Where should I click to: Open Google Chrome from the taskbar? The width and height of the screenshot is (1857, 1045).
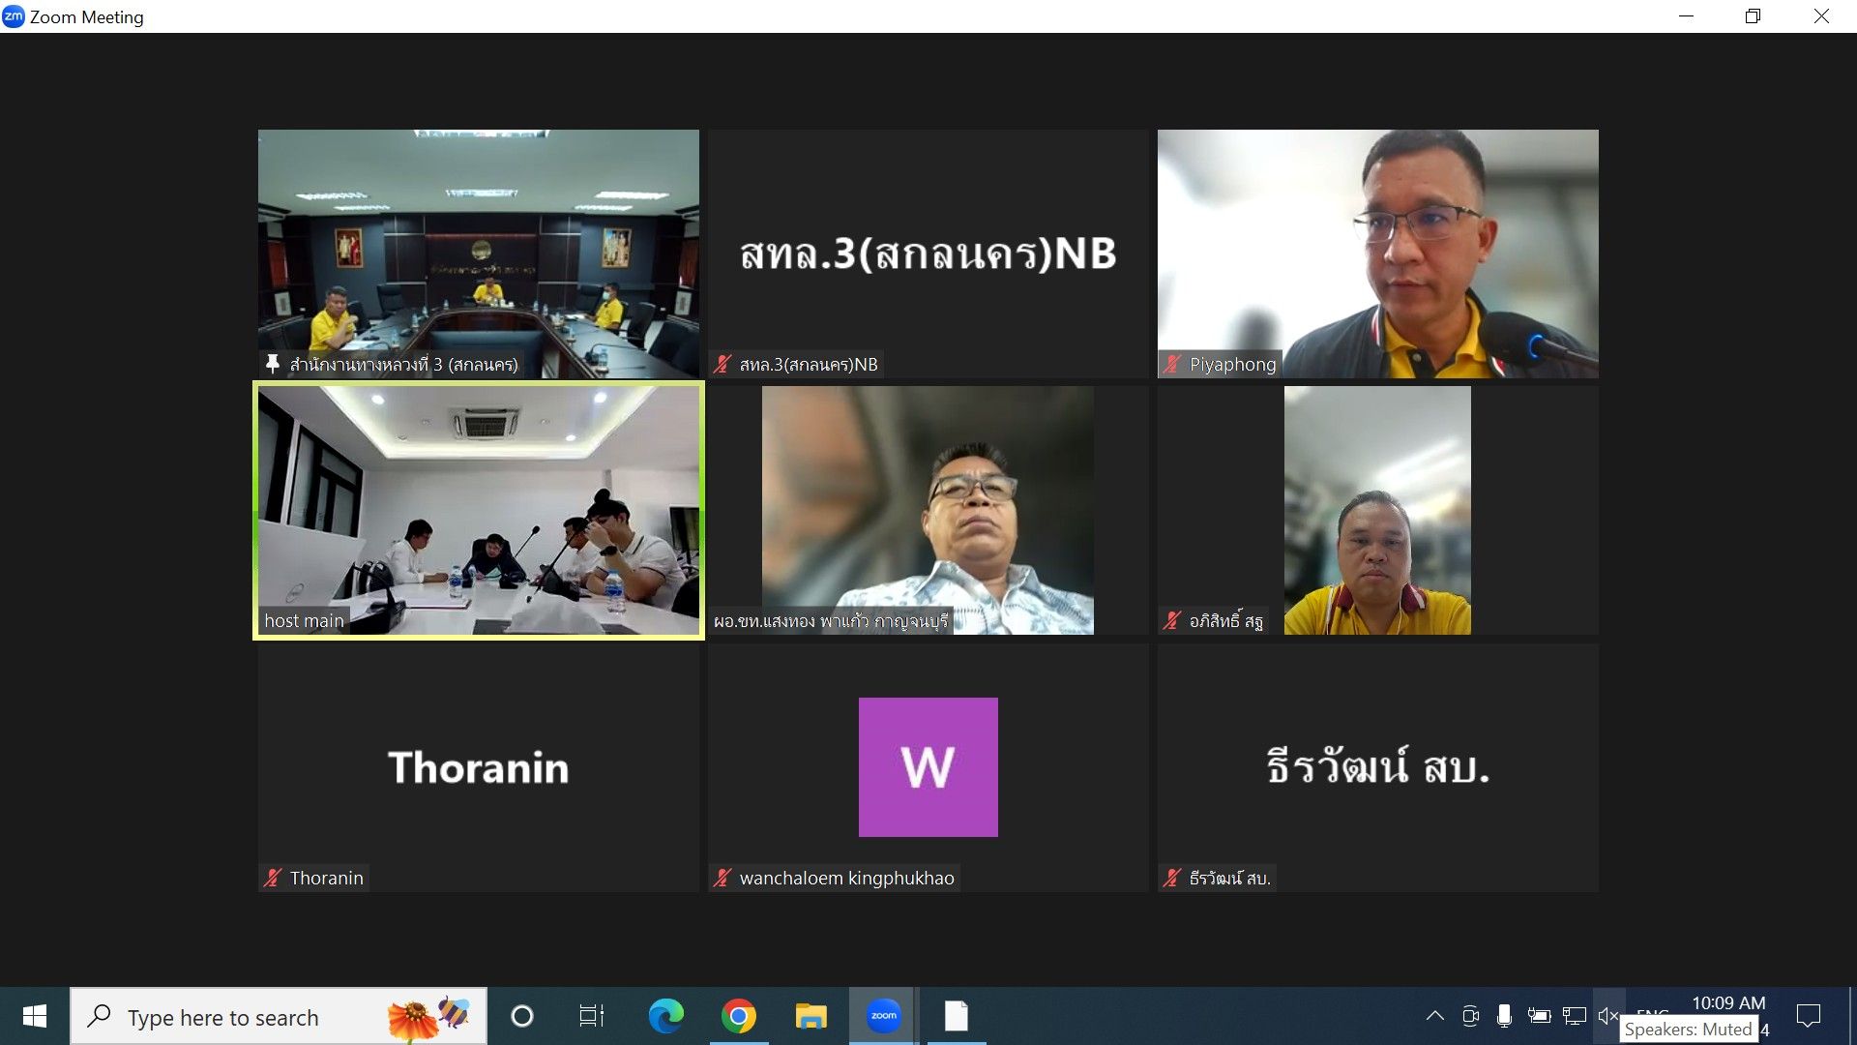click(738, 1016)
